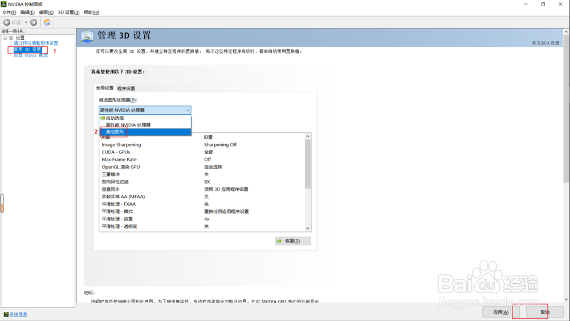Click the 使用 3D 应用程序设置 value

pos(226,189)
